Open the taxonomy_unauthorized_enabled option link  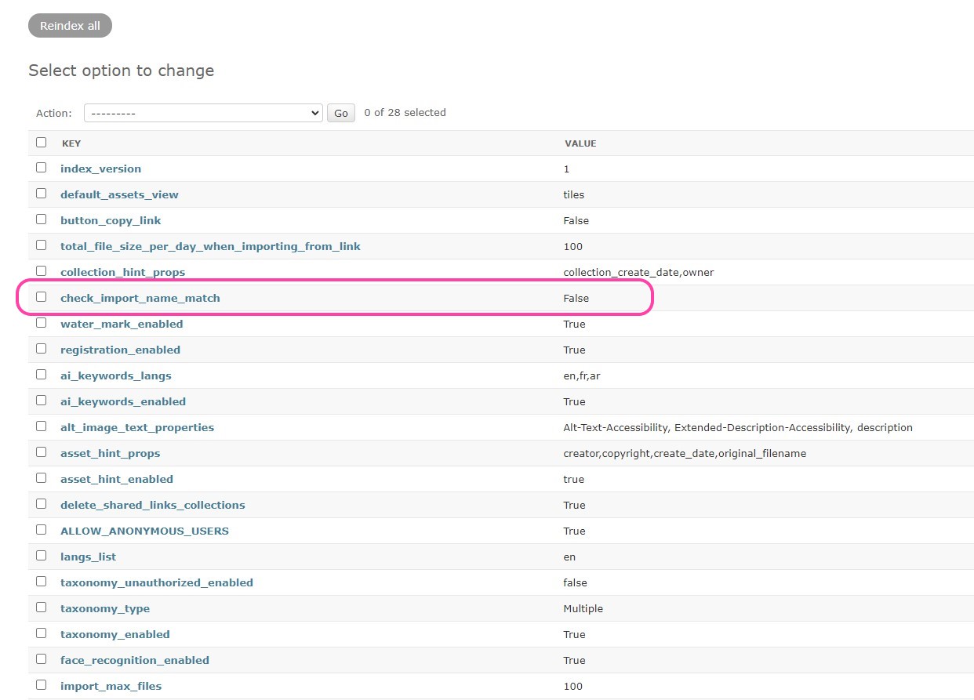157,582
